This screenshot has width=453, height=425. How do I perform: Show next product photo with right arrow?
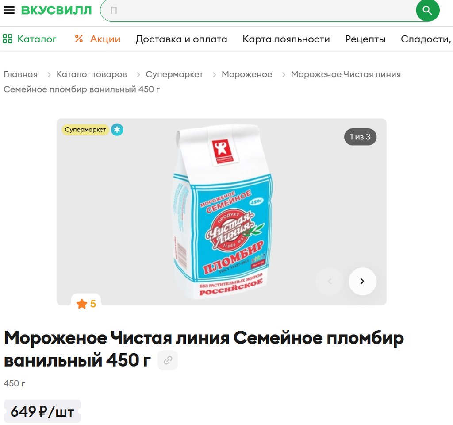pos(362,281)
